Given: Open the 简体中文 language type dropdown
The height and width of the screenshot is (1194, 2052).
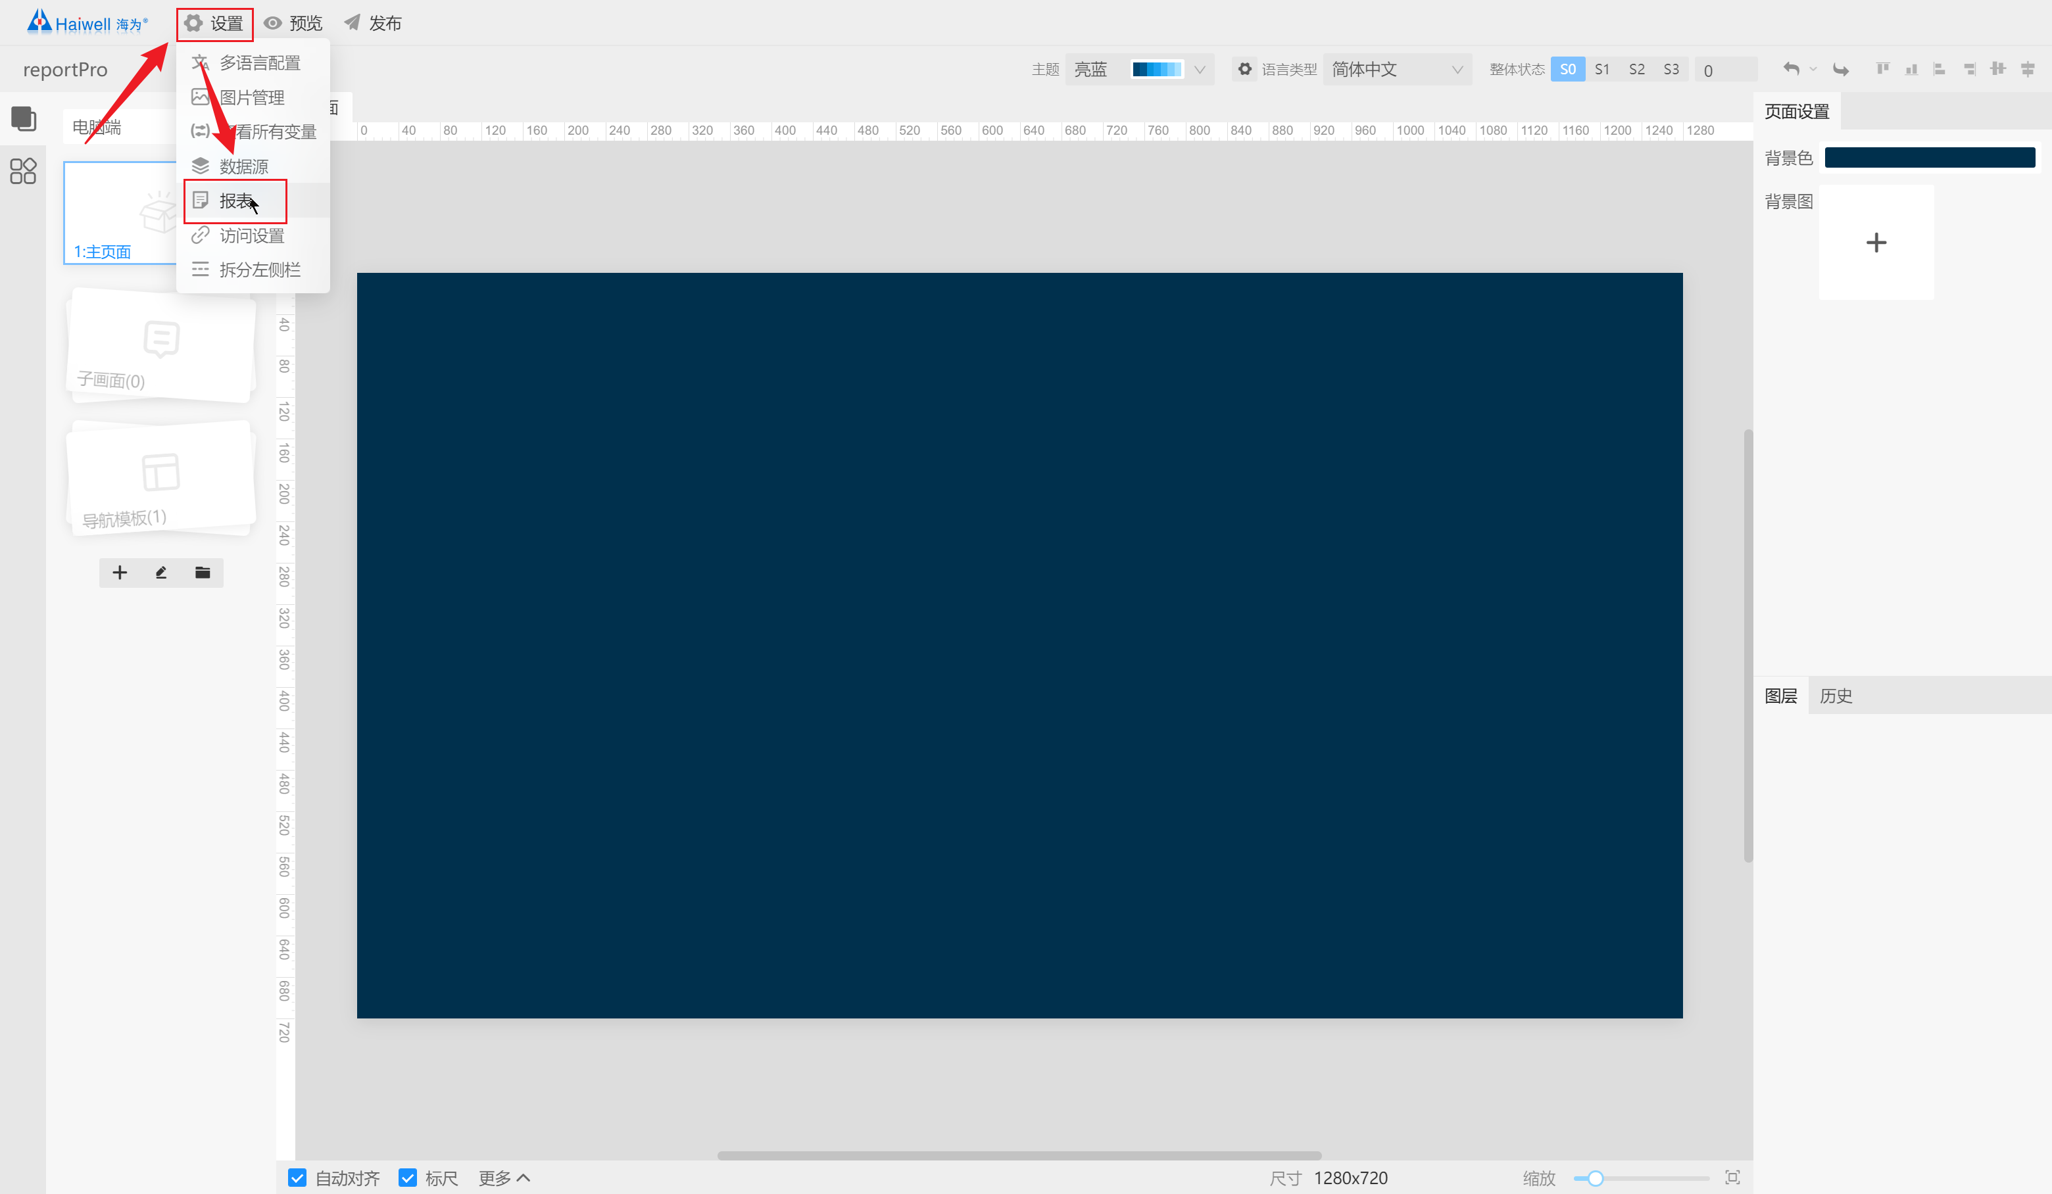Looking at the screenshot, I should click(1396, 69).
